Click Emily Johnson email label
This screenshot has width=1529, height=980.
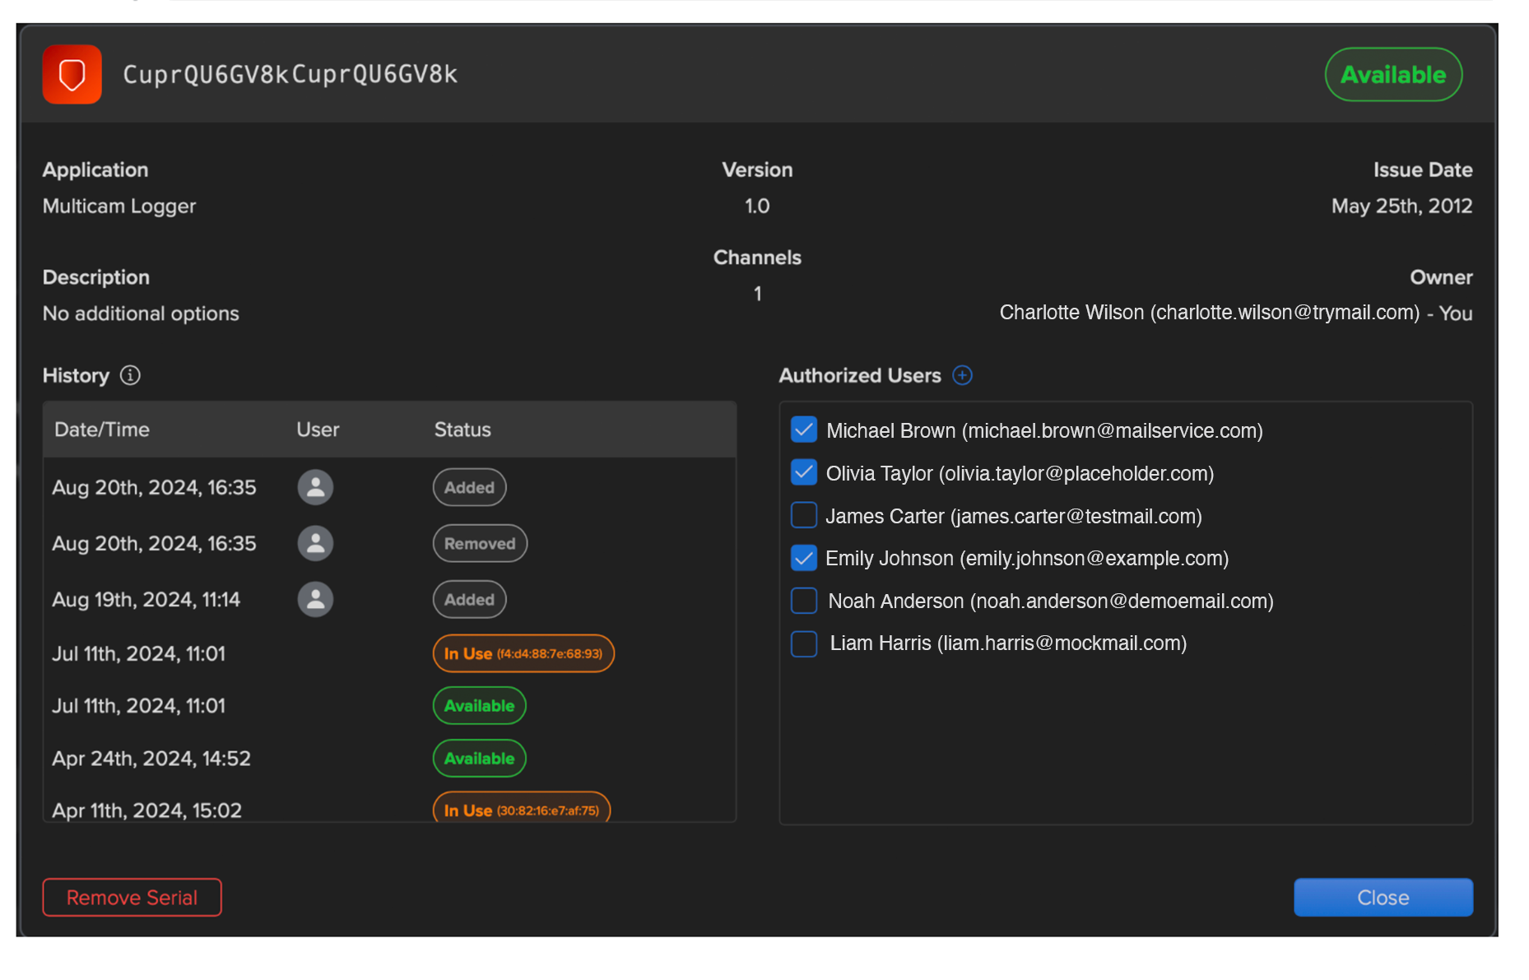pos(1027,558)
